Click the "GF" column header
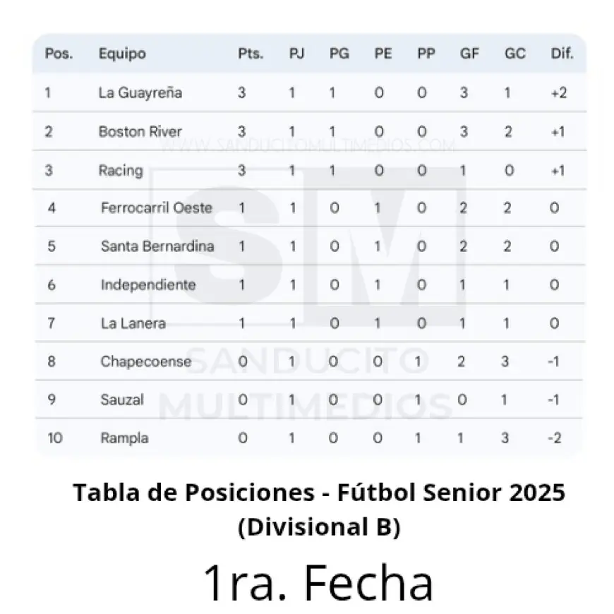The width and height of the screenshot is (614, 614). coord(469,54)
